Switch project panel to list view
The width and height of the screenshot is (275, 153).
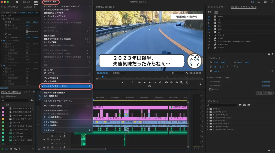pos(7,149)
